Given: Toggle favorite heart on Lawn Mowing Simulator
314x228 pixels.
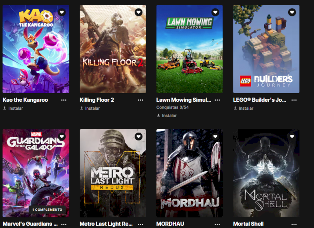Looking at the screenshot, I should click(x=215, y=12).
